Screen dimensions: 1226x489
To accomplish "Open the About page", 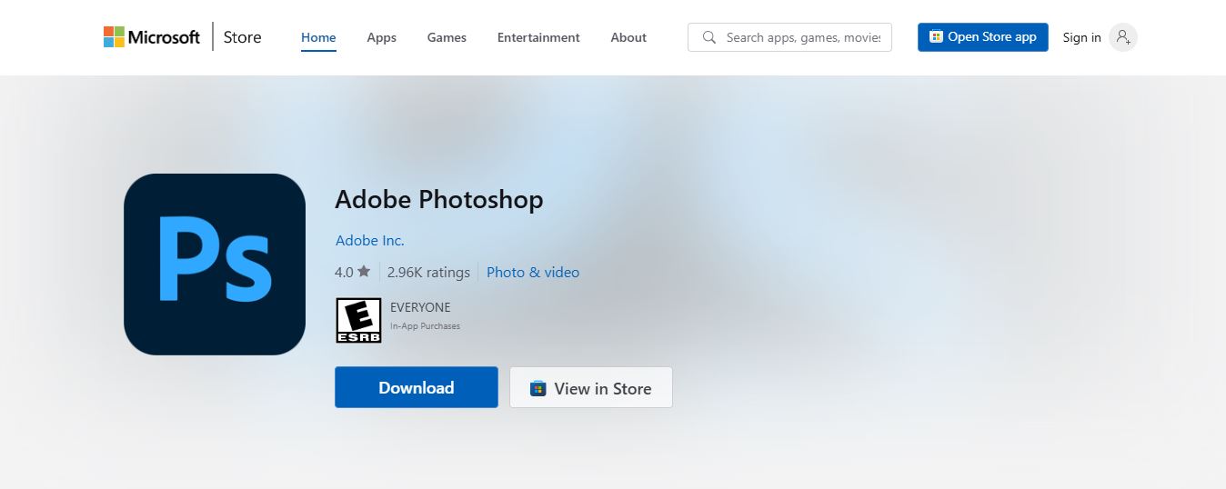I will (628, 37).
